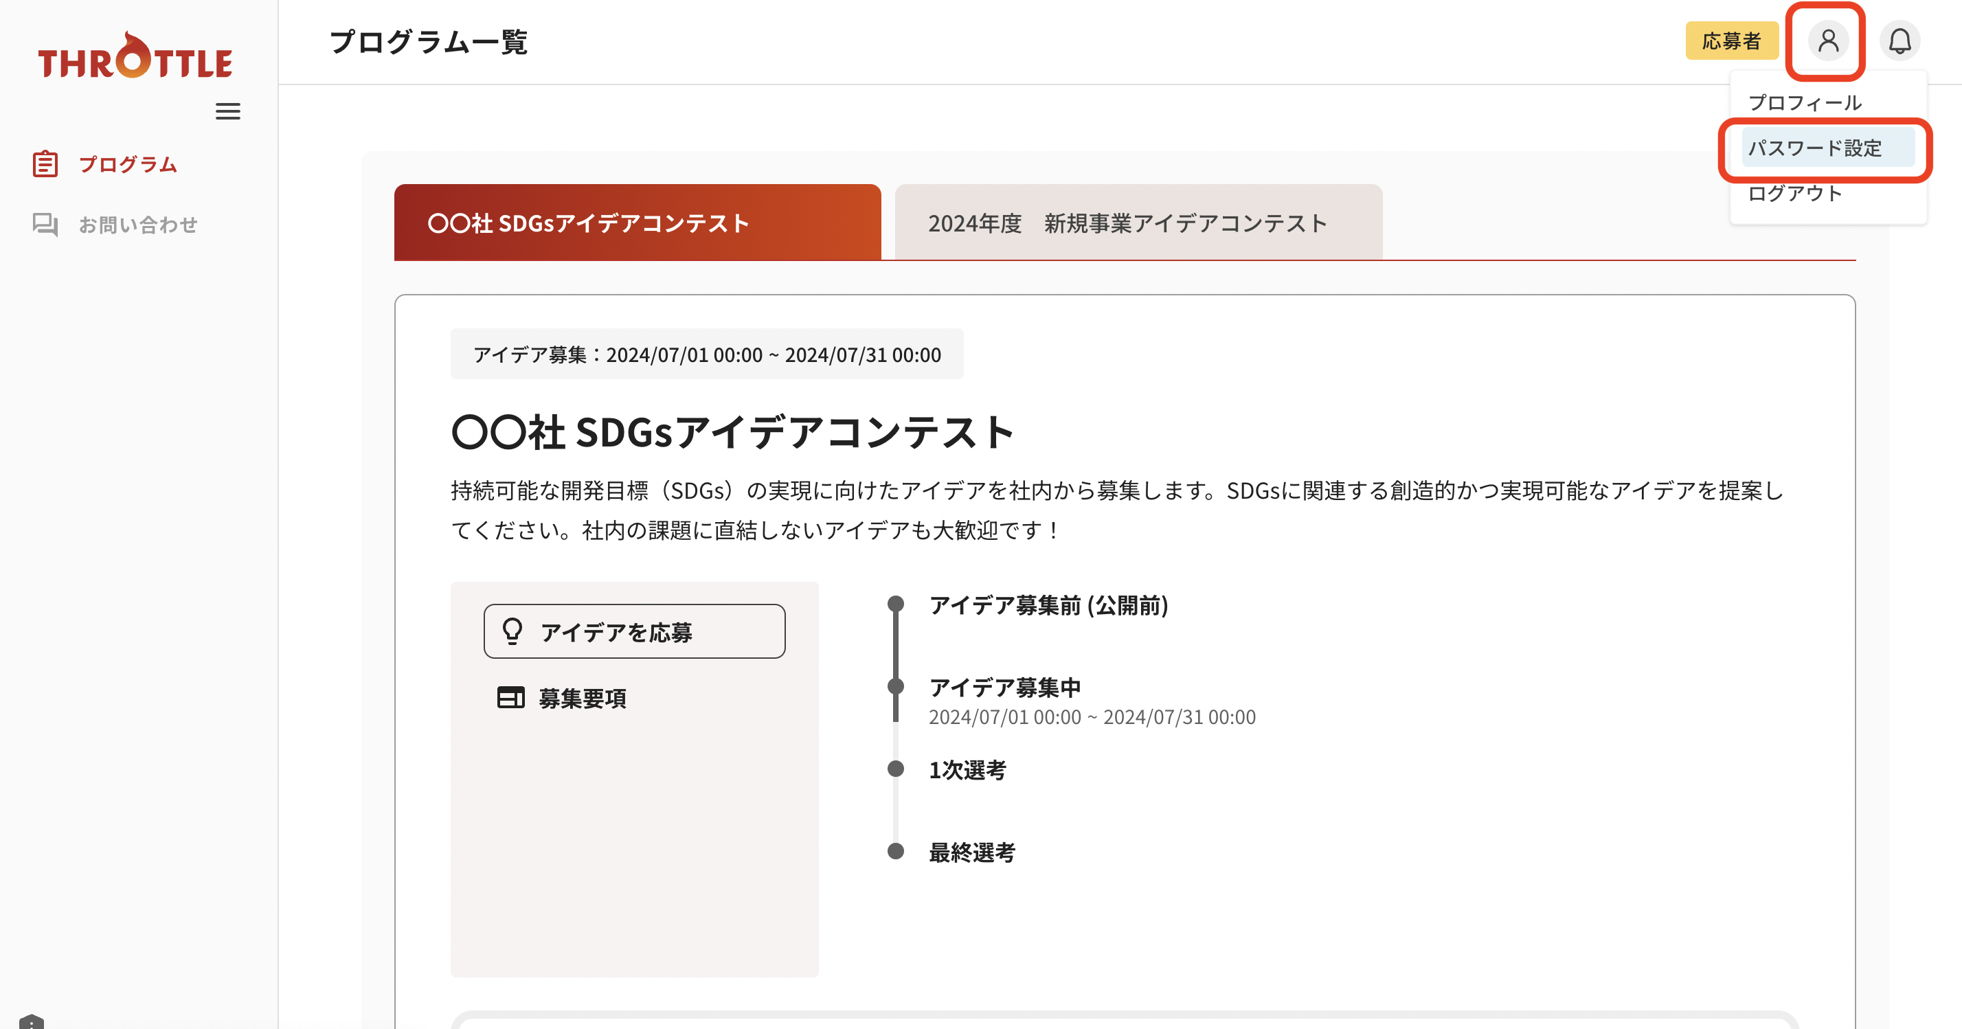Click the アイデア募集前 (公開前) timeline marker
Screen dimensions: 1962x1029
pyautogui.click(x=896, y=604)
